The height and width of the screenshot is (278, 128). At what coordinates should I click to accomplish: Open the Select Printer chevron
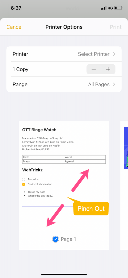click(114, 54)
